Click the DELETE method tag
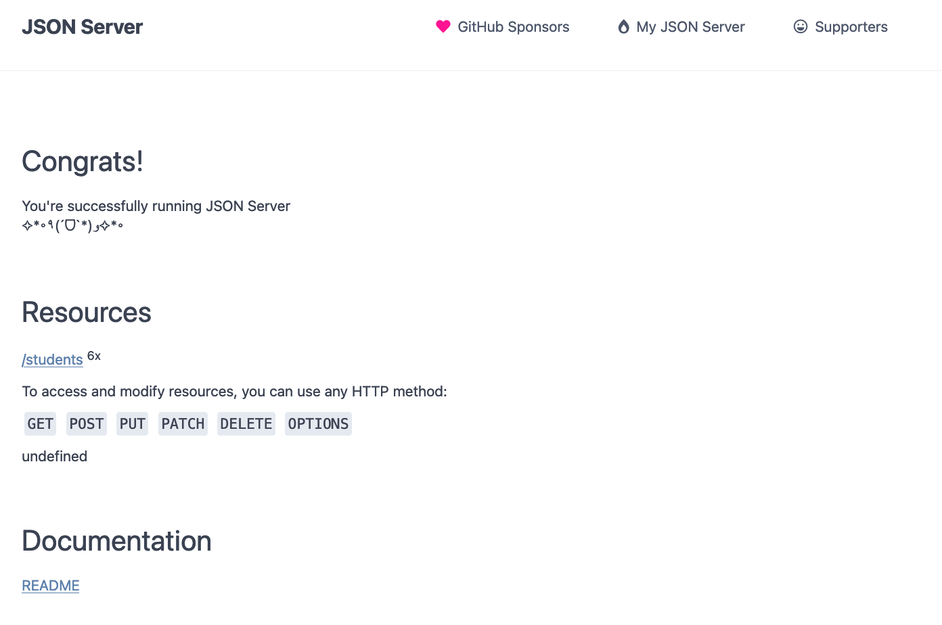Screen dimensions: 942x625 [246, 424]
